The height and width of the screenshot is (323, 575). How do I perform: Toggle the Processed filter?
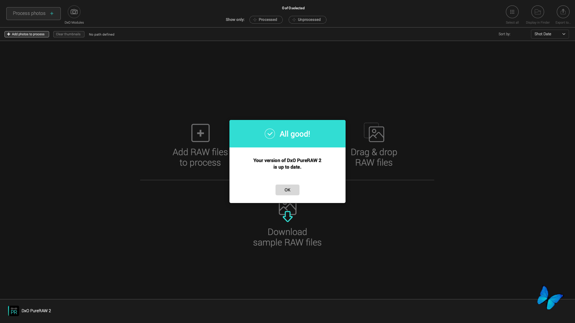click(x=266, y=20)
